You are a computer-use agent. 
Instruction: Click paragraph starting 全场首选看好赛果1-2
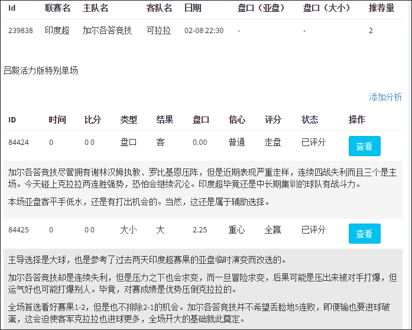pos(199,313)
